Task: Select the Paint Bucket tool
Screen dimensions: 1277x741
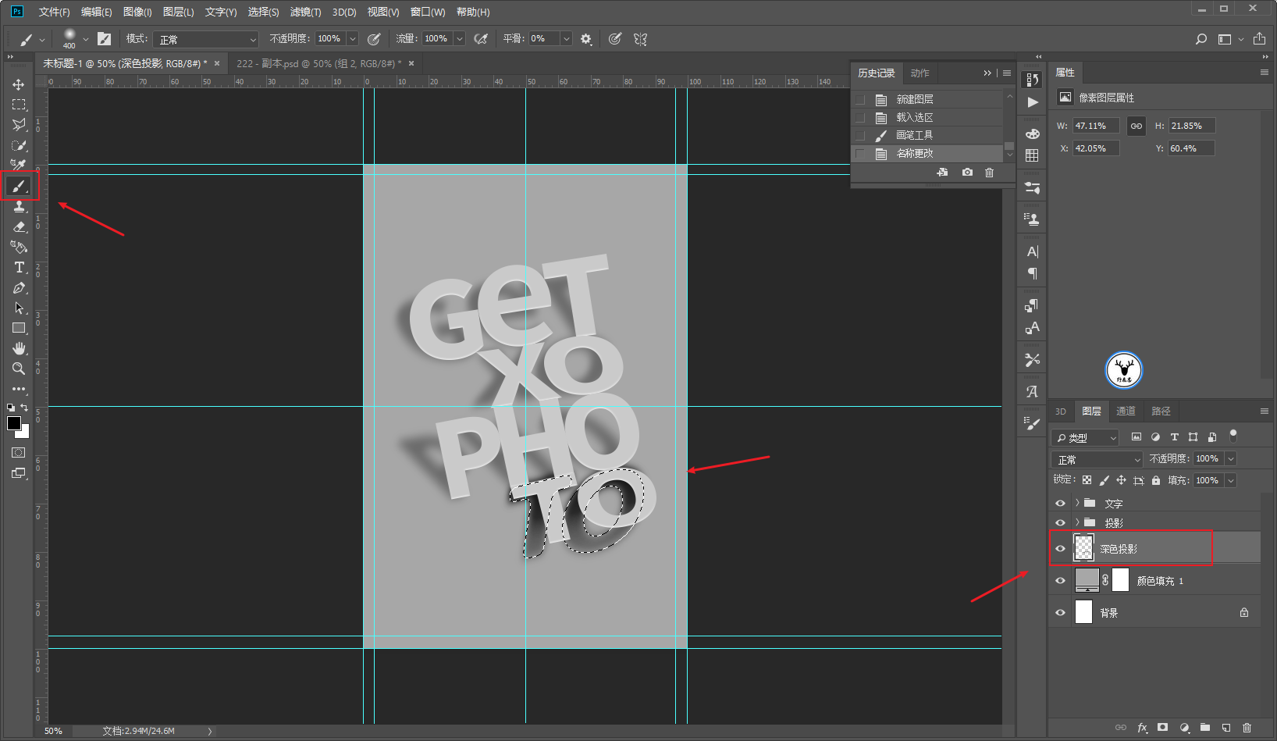Action: coord(19,247)
